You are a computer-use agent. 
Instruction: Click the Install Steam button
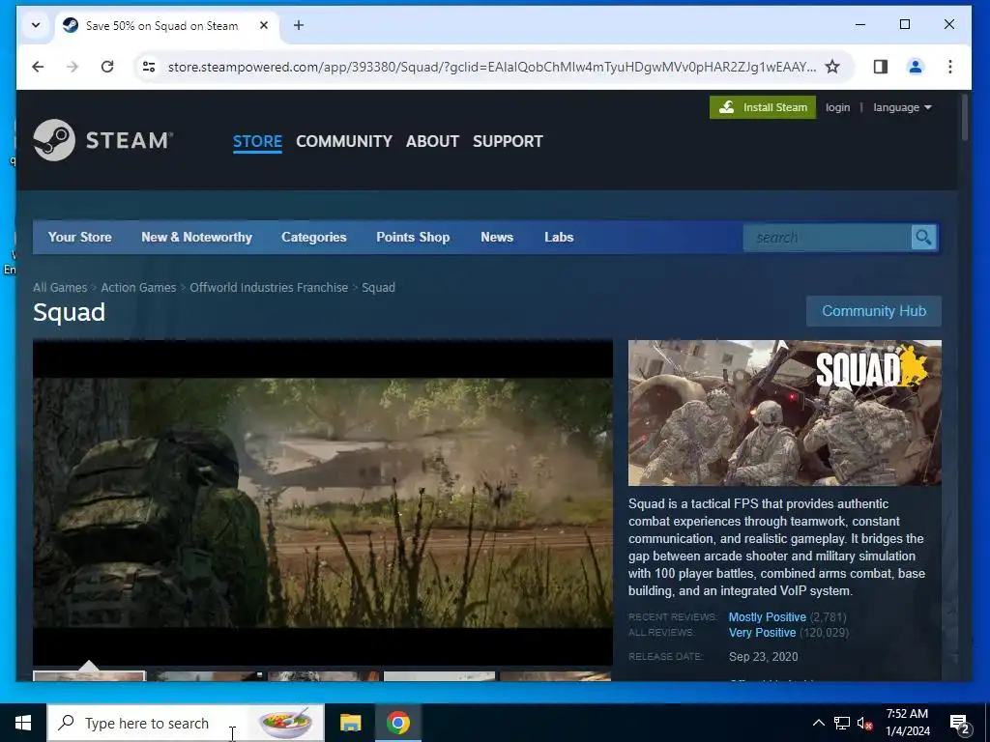(763, 107)
